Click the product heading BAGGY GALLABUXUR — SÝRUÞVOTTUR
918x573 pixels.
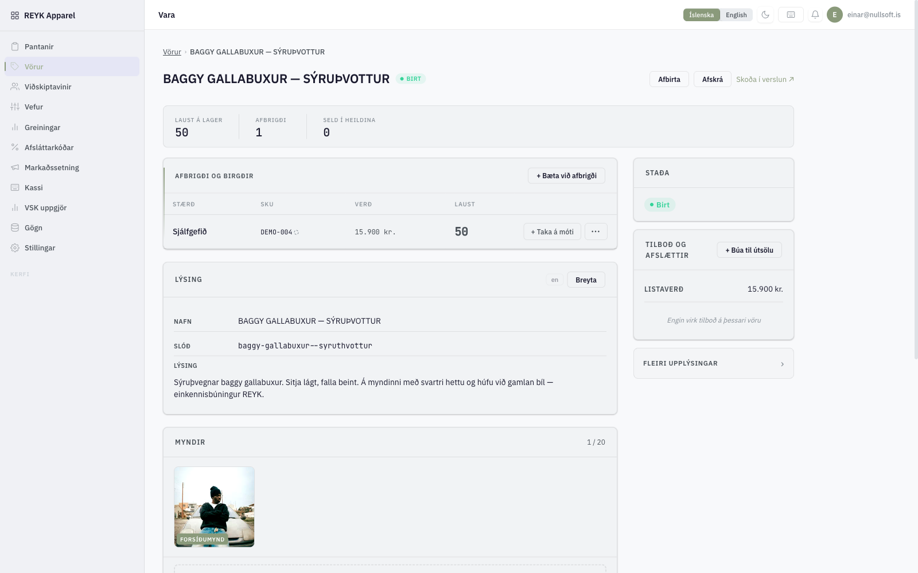pos(277,79)
